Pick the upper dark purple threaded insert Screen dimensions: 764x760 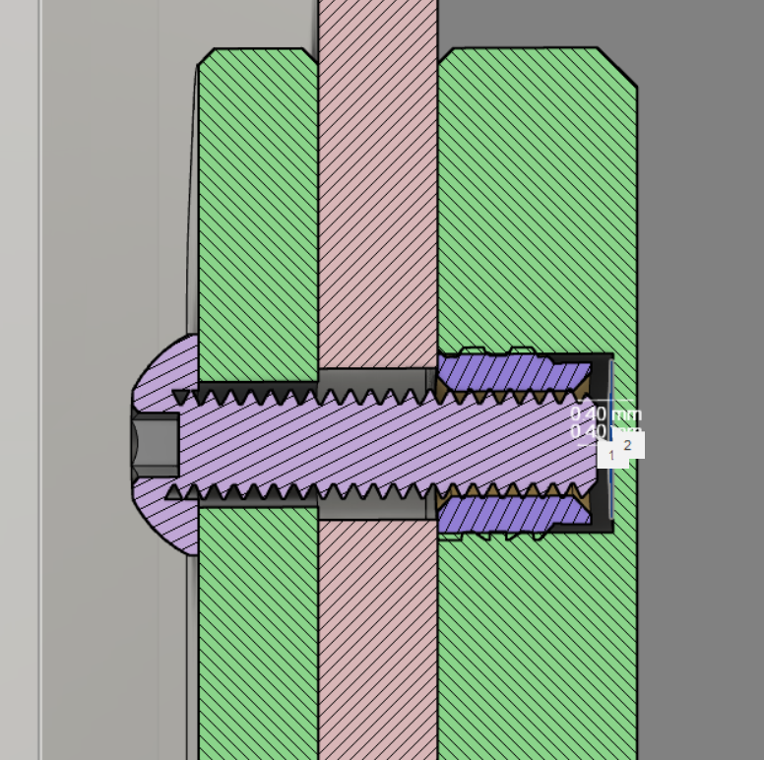click(502, 372)
